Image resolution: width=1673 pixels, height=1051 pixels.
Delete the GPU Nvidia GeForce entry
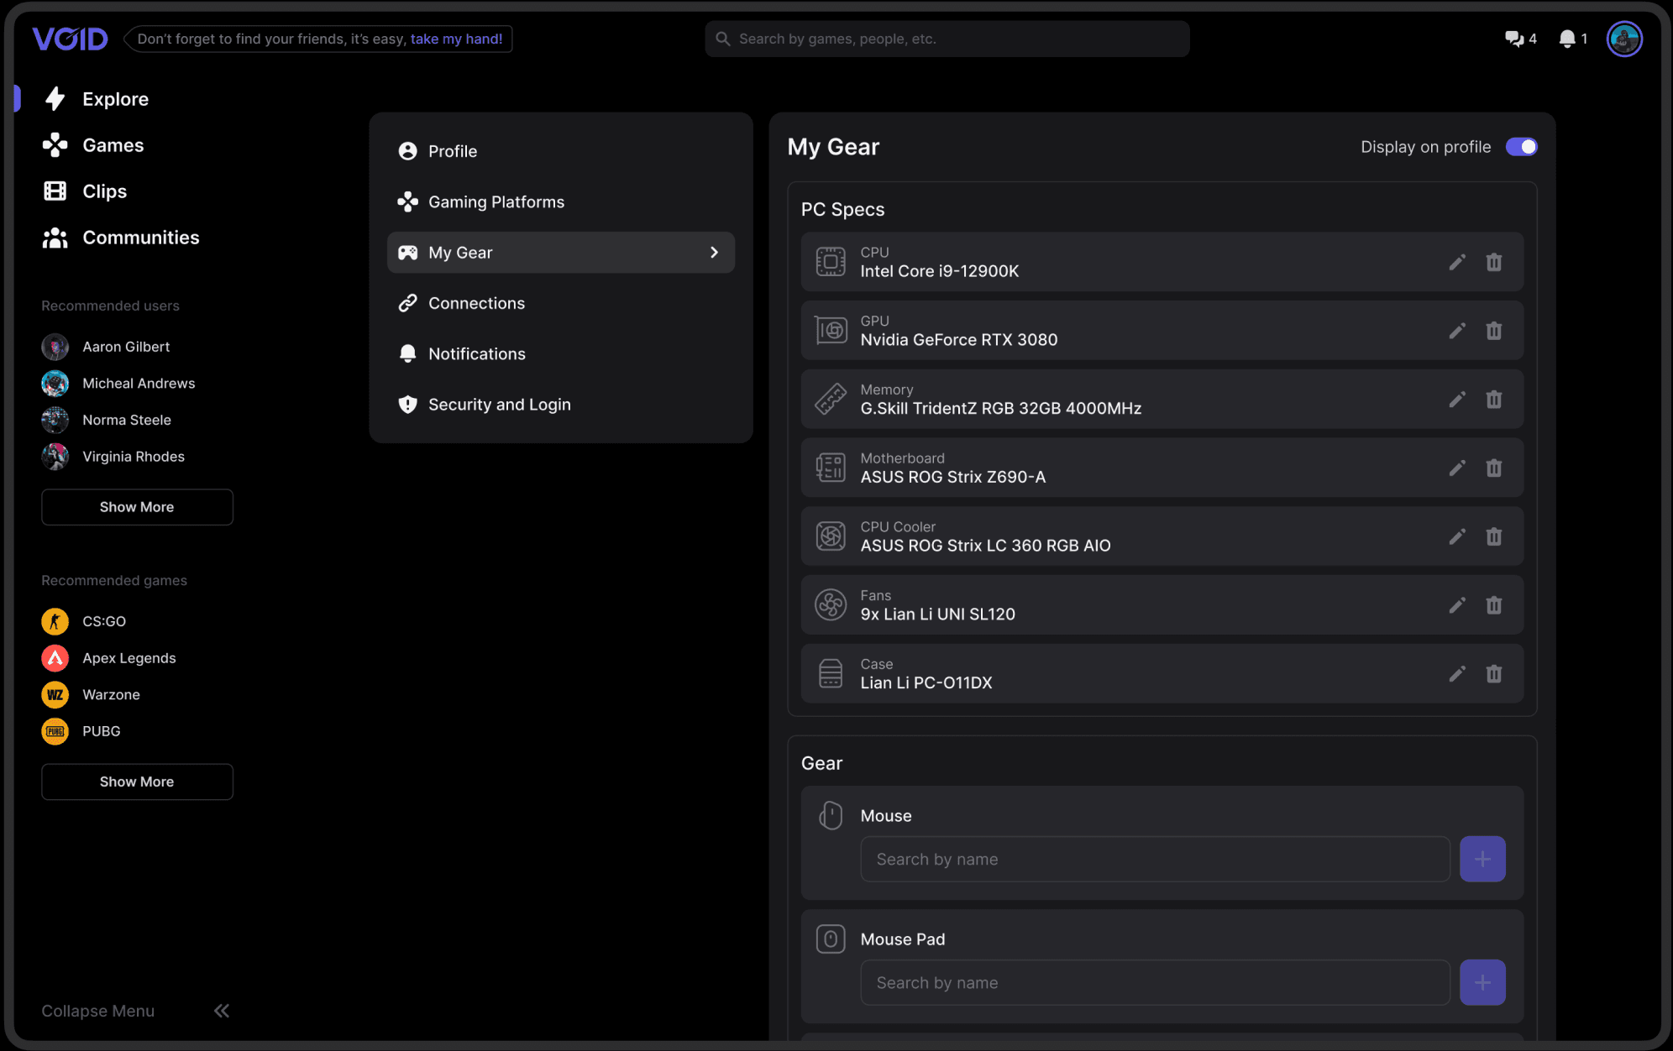(x=1493, y=331)
